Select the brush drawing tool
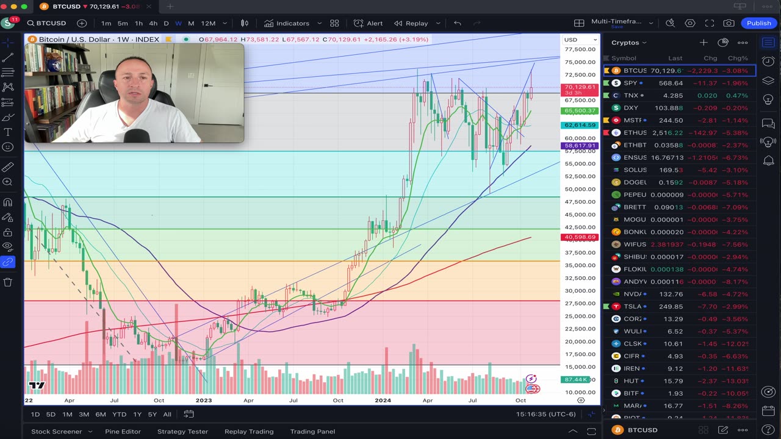781x439 pixels. (8, 117)
